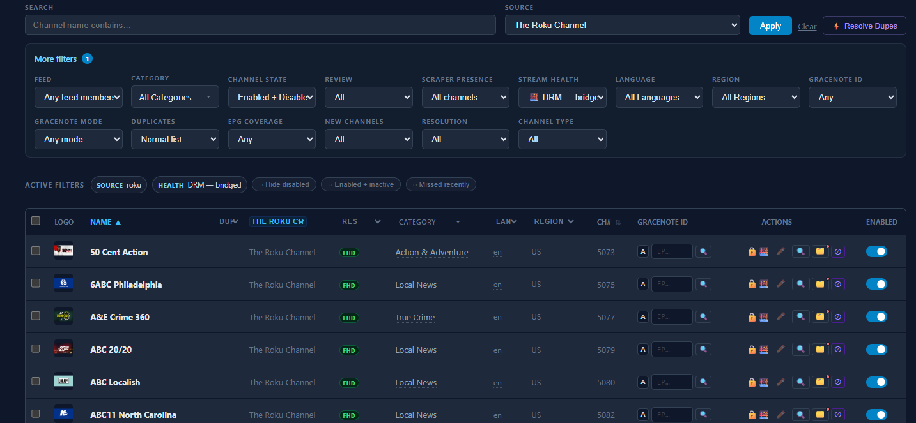Click the Missed recently filter chip
This screenshot has height=423, width=916.
pyautogui.click(x=441, y=184)
